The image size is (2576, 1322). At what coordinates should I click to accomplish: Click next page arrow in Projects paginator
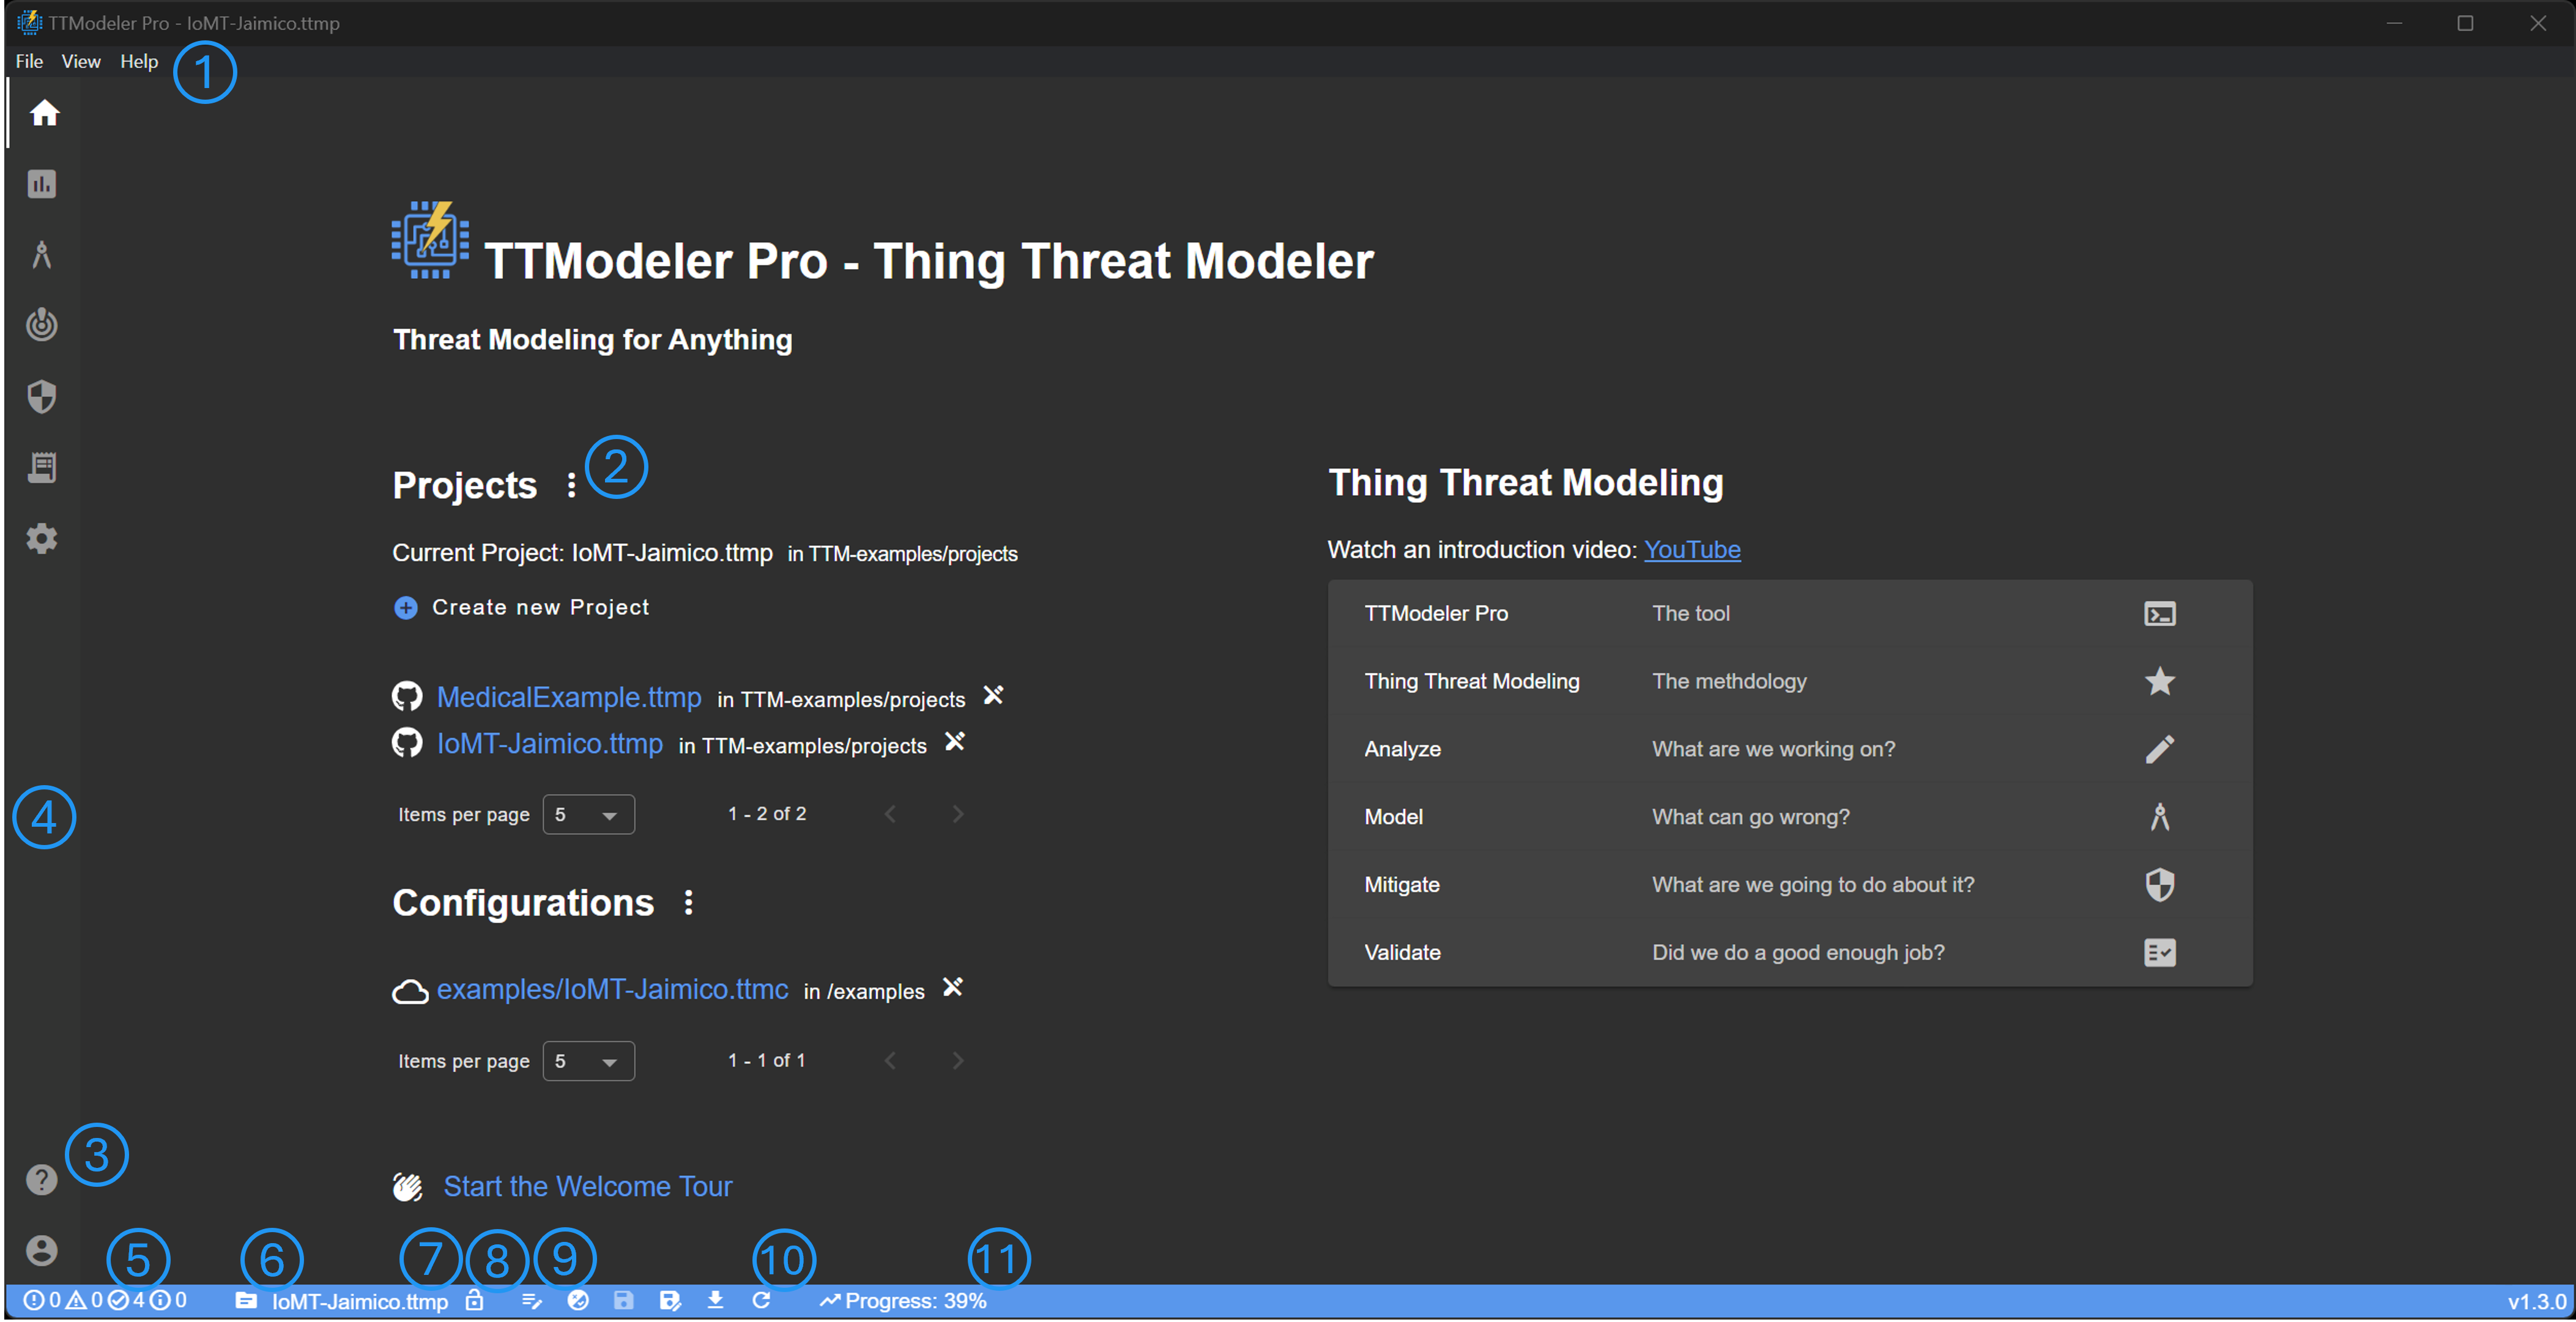(x=957, y=814)
